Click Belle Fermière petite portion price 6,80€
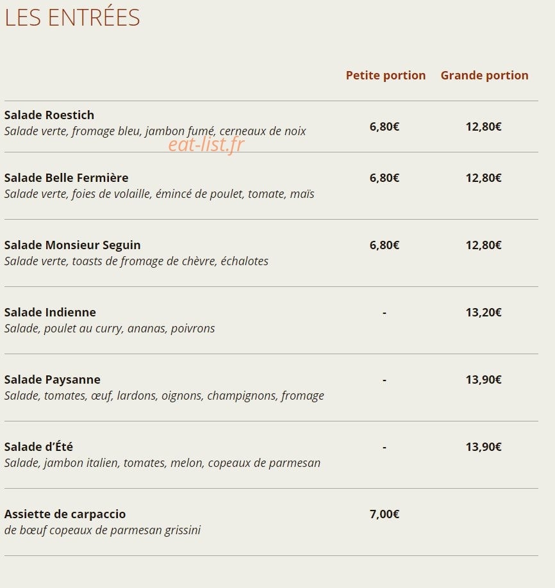This screenshot has width=555, height=588. (x=385, y=177)
